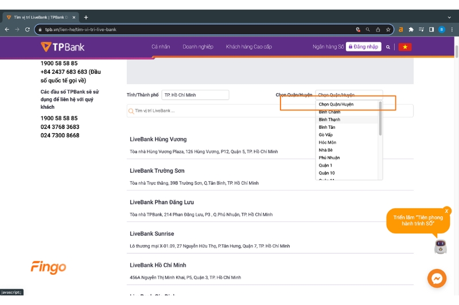Open the Tỉnh/Thành phố dropdown
The width and height of the screenshot is (459, 305).
click(x=195, y=95)
